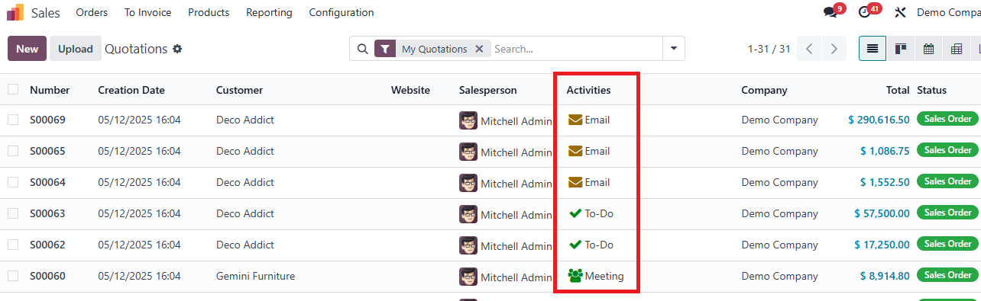The image size is (981, 301).
Task: Expand the search options dropdown arrow
Action: point(673,49)
